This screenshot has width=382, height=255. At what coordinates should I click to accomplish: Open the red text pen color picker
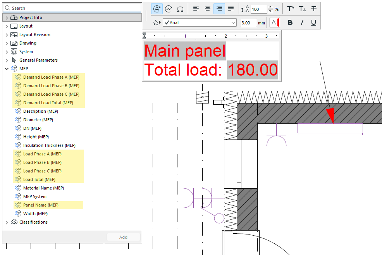(x=275, y=22)
